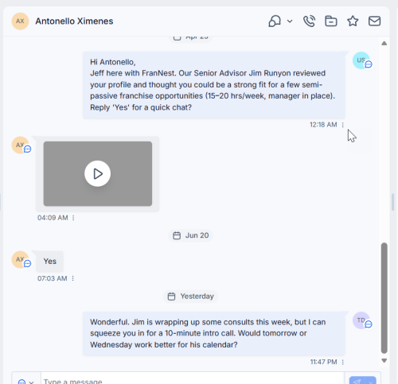Open options for the 04:09 AM message
This screenshot has width=398, height=384.
click(73, 218)
